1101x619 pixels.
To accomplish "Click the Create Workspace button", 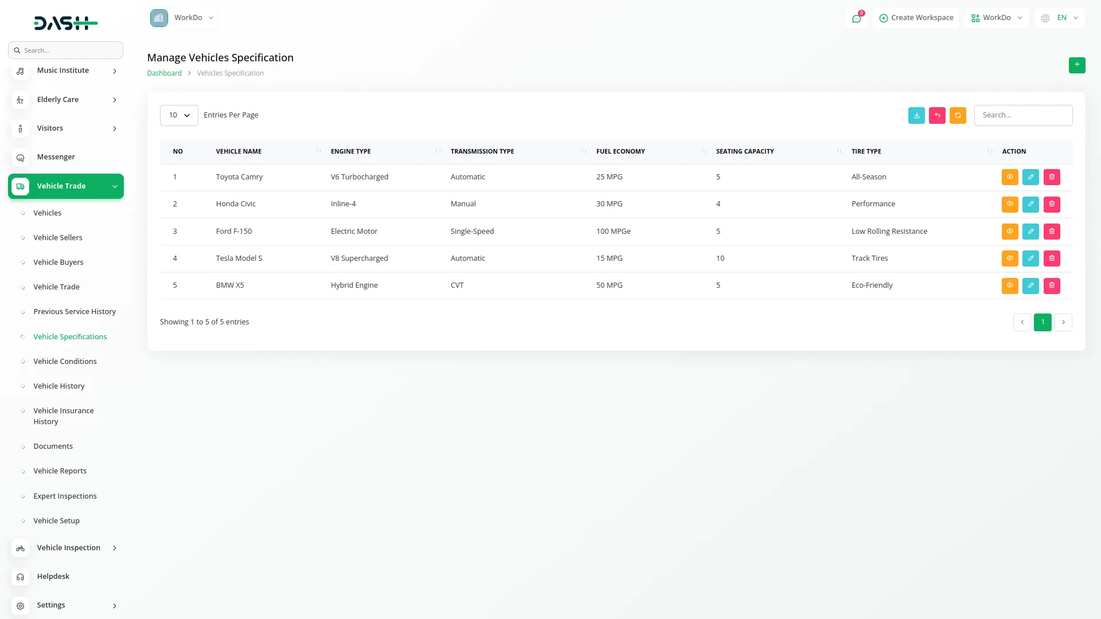I will 916,18.
